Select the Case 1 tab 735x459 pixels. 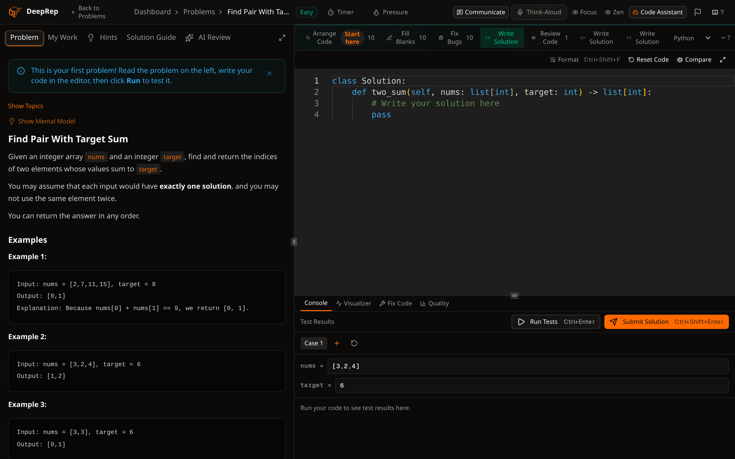click(313, 343)
